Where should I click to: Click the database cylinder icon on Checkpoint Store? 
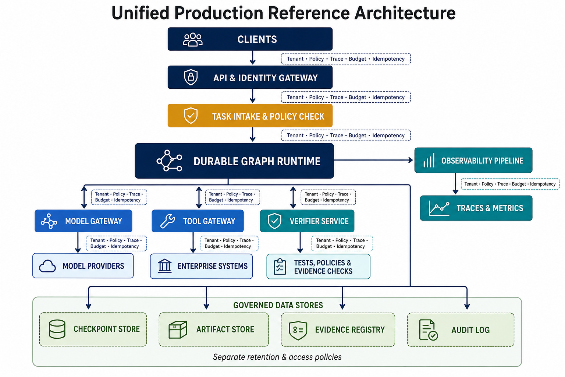tap(57, 329)
